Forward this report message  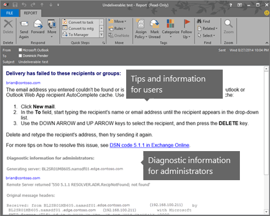point(38,26)
